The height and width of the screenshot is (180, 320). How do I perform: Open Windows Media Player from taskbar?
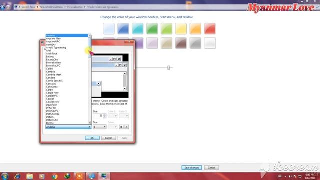[42, 176]
